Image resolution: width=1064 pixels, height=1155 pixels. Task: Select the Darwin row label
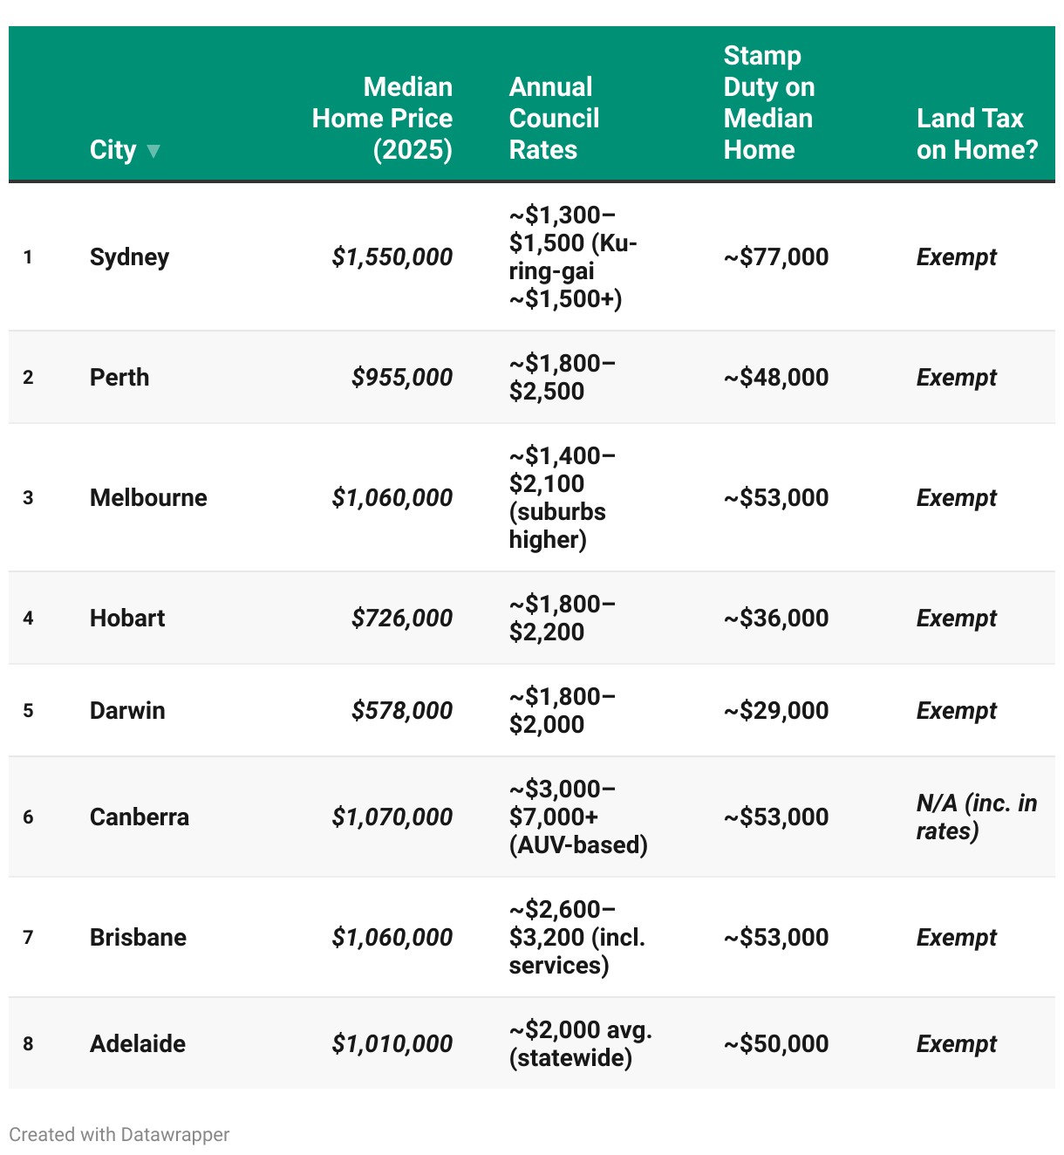(127, 710)
